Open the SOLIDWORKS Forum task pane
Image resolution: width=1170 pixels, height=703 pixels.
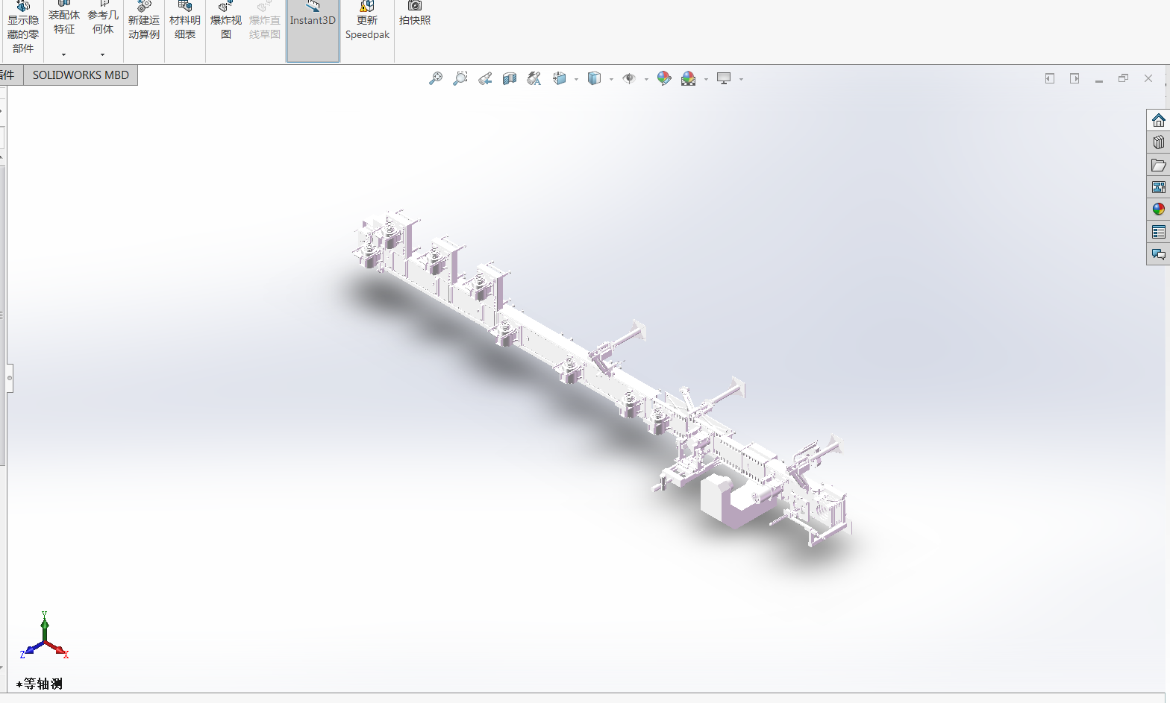point(1158,254)
